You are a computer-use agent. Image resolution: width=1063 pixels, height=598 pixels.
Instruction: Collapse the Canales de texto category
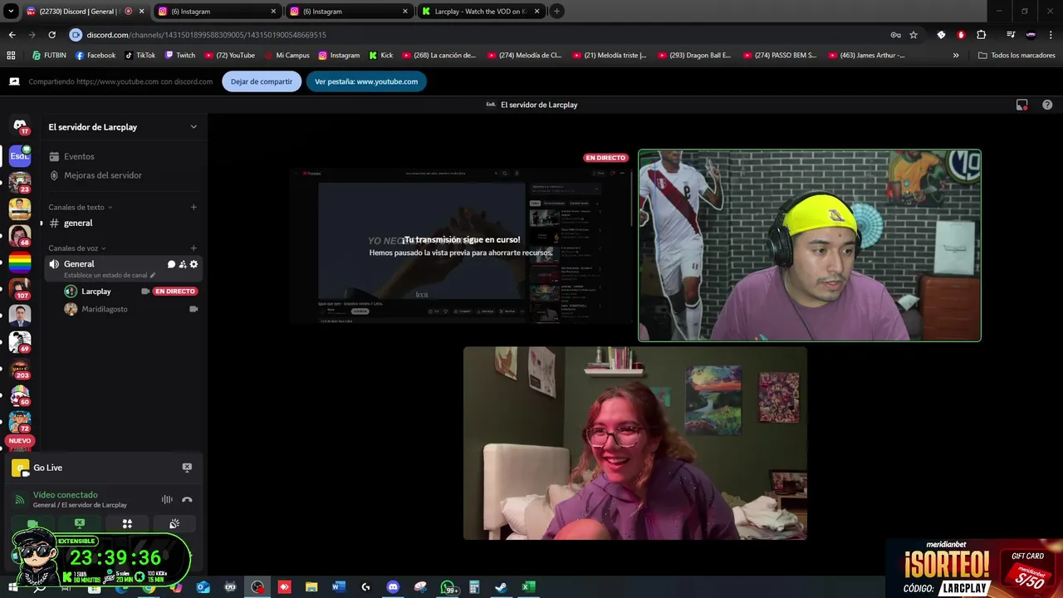81,207
